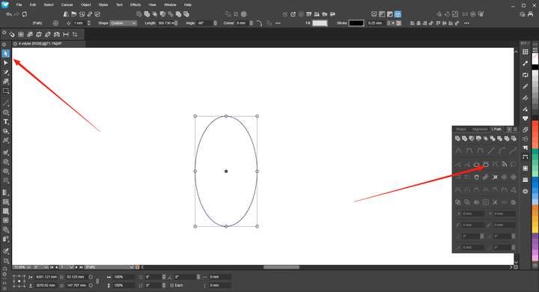
Task: Click the target circle icon in top toolbar
Action: [244, 14]
